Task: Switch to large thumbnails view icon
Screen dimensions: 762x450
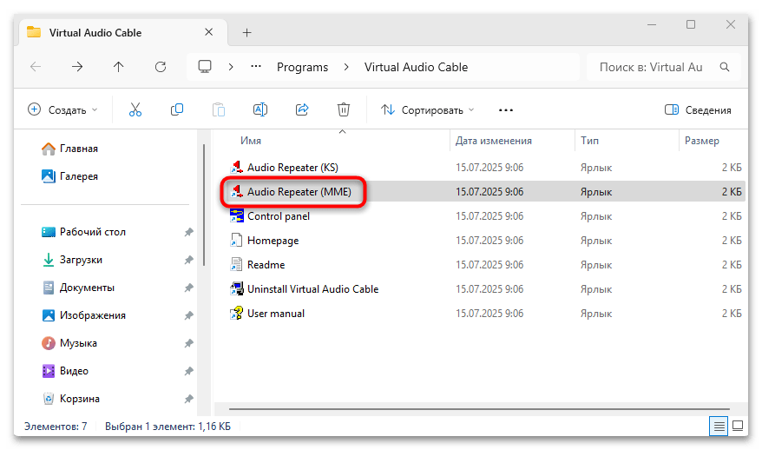Action: pyautogui.click(x=738, y=427)
